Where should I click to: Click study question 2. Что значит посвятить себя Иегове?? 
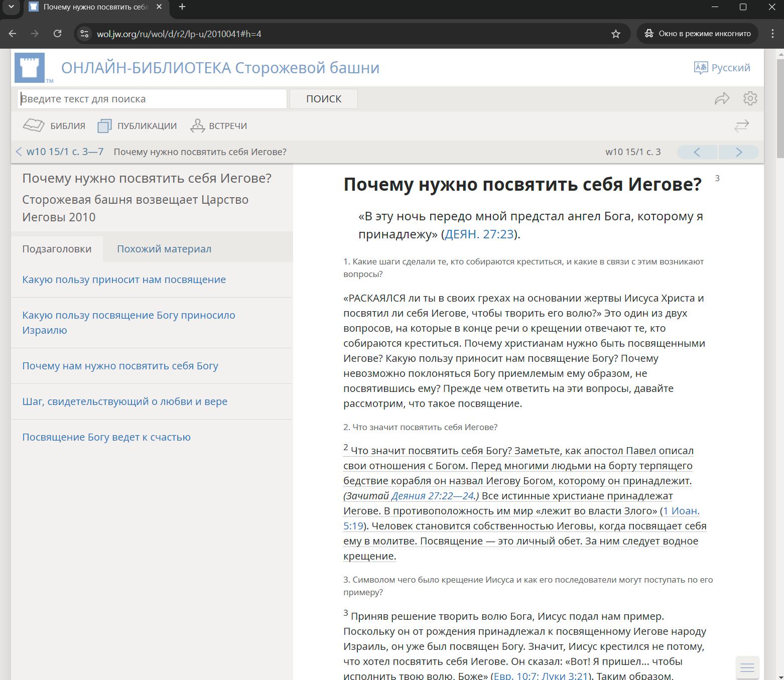tap(420, 427)
